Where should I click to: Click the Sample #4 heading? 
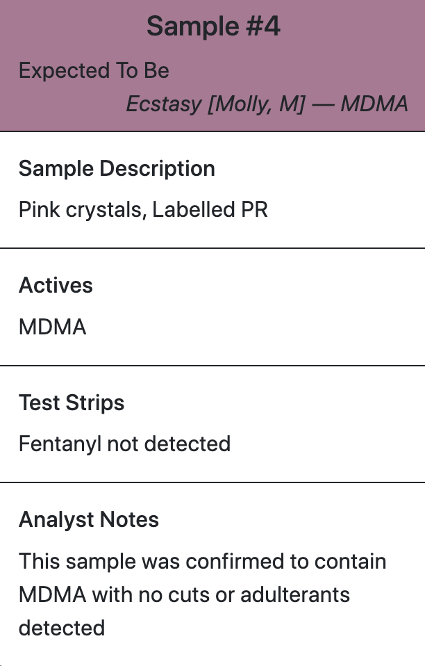point(213,26)
